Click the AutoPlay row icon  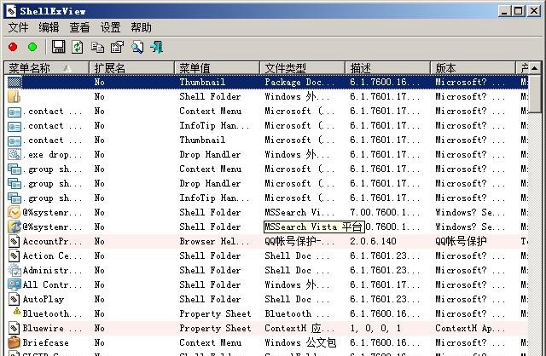tap(14, 299)
